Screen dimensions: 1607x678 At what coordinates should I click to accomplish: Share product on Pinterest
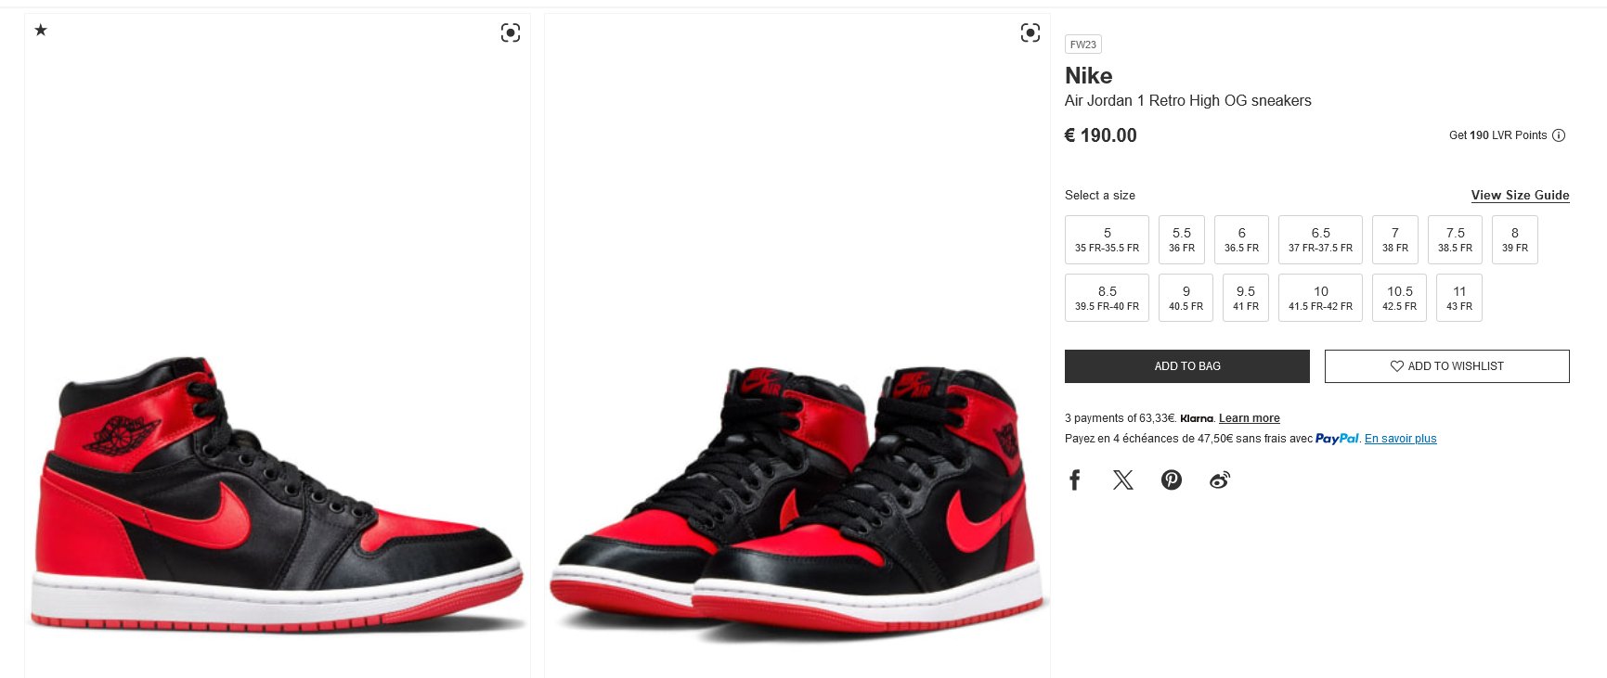[1172, 480]
